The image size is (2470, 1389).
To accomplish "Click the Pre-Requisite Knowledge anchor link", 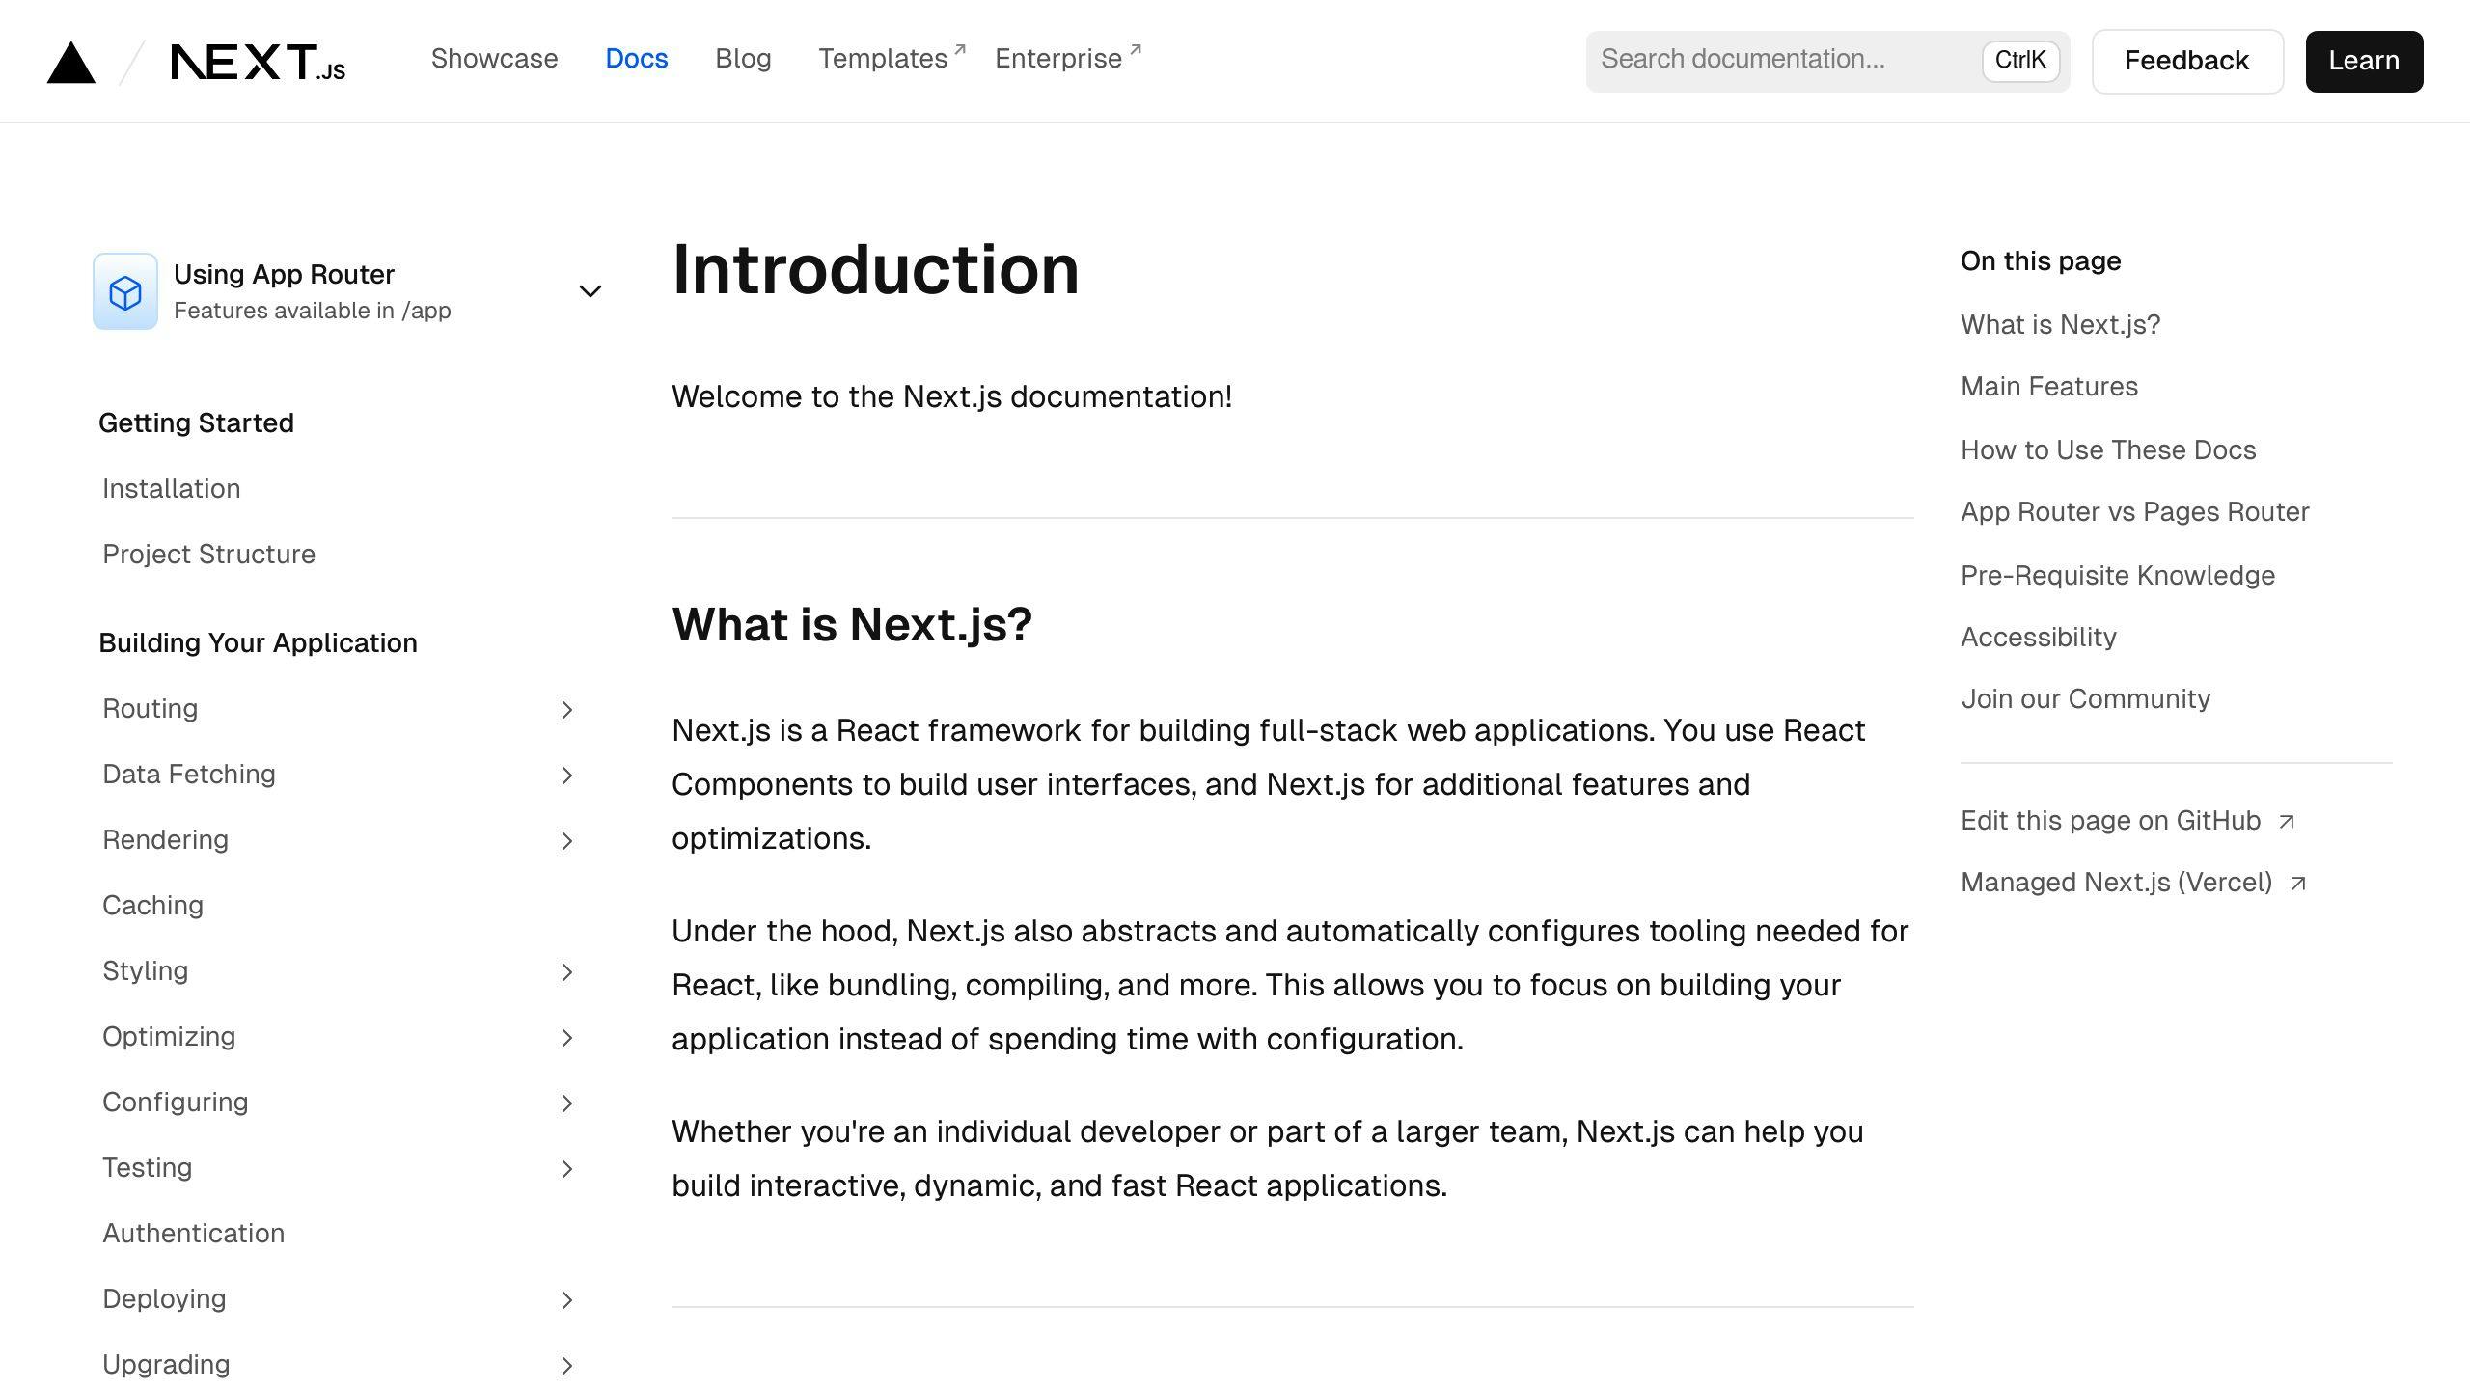I will (2117, 575).
